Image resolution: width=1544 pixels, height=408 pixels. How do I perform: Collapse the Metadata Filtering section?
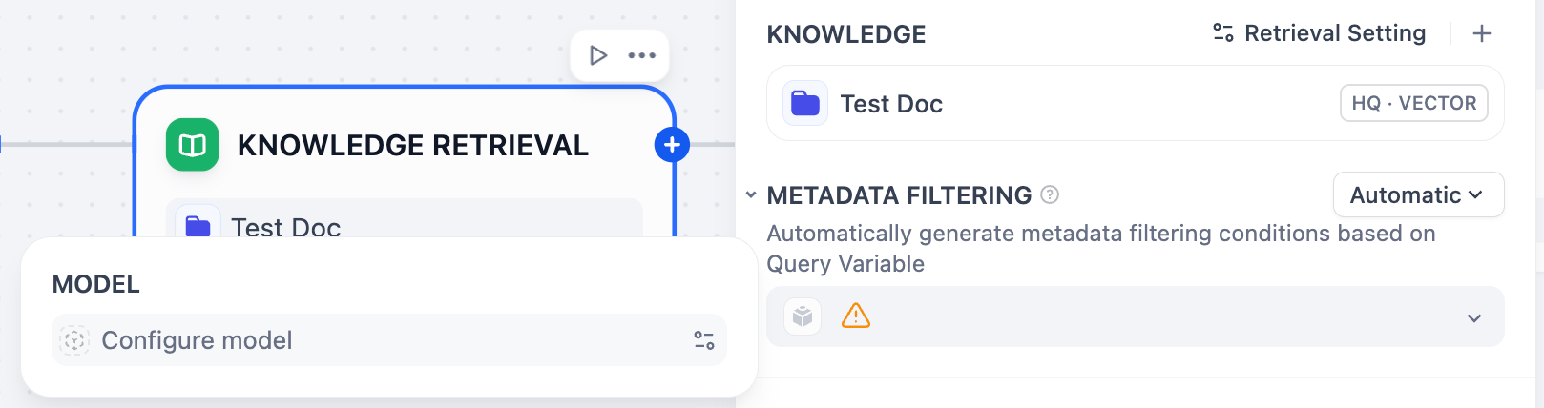[751, 195]
